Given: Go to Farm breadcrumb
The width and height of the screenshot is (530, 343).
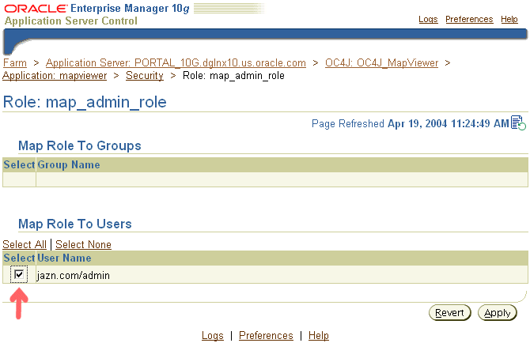Looking at the screenshot, I should (15, 62).
